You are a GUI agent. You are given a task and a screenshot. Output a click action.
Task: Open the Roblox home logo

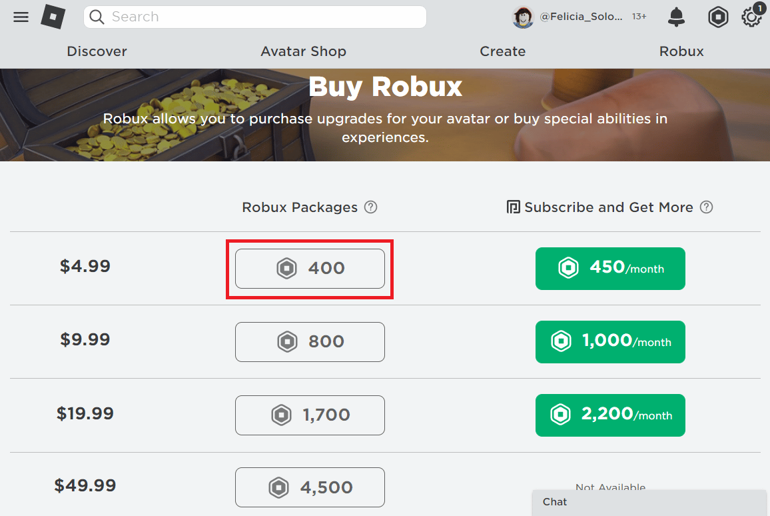(53, 17)
